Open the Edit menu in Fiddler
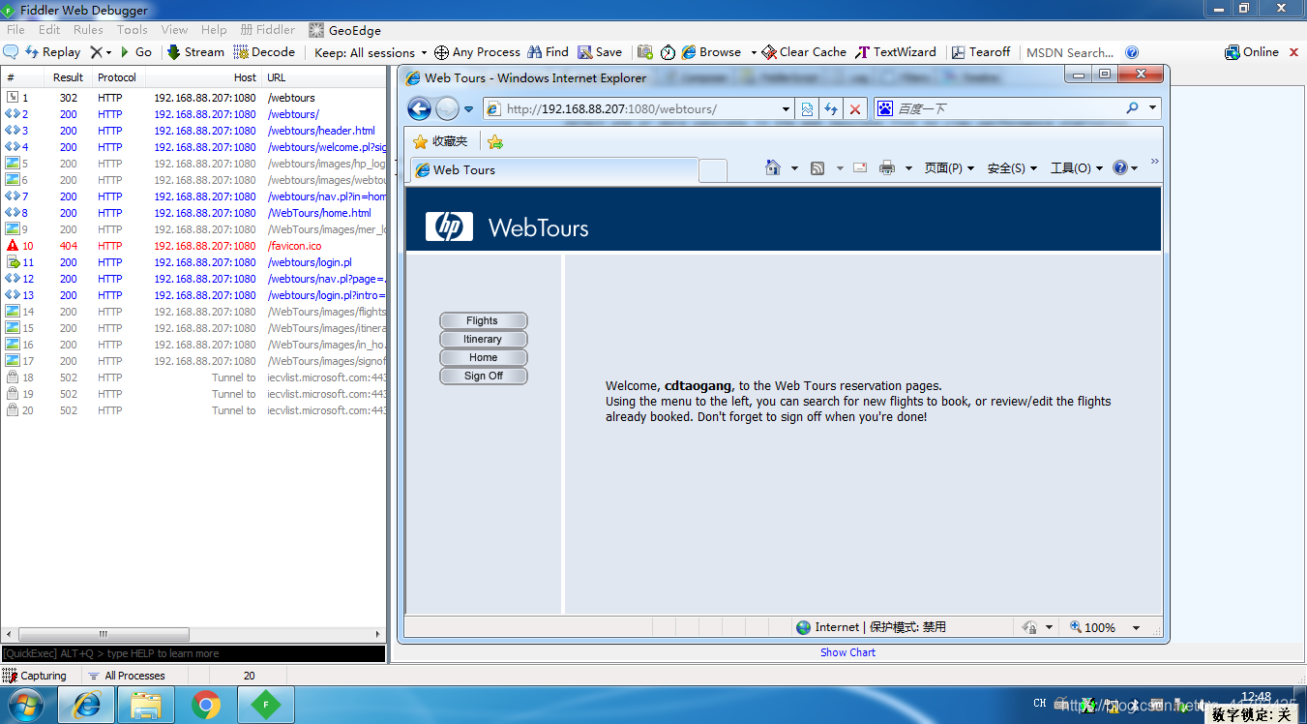 point(49,30)
